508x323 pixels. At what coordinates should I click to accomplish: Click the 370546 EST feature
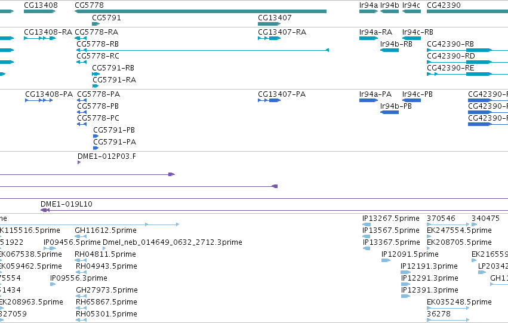(448, 224)
